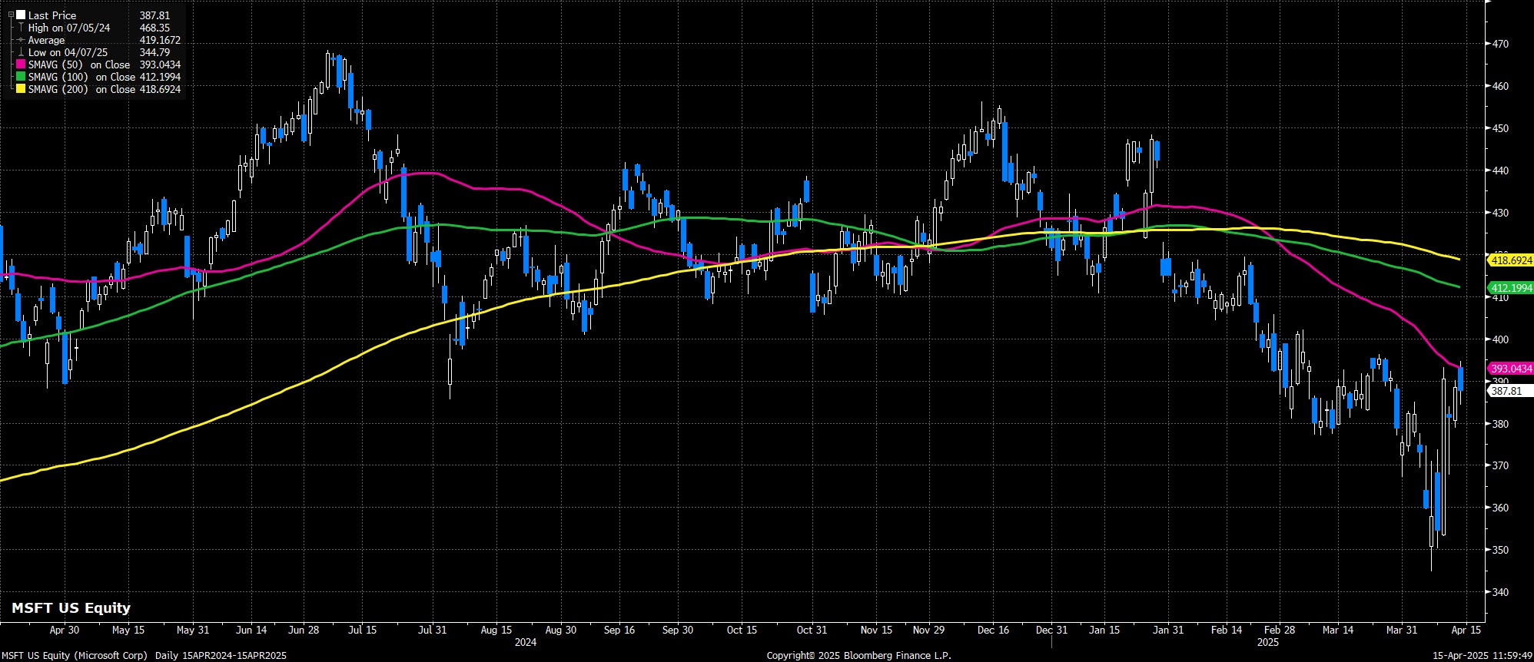Image resolution: width=1534 pixels, height=662 pixels.
Task: Click the 387.81 value in the legend
Action: (154, 15)
